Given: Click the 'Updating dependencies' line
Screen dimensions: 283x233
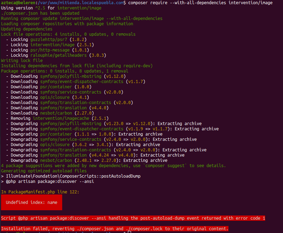Looking at the screenshot, I should [27, 29].
